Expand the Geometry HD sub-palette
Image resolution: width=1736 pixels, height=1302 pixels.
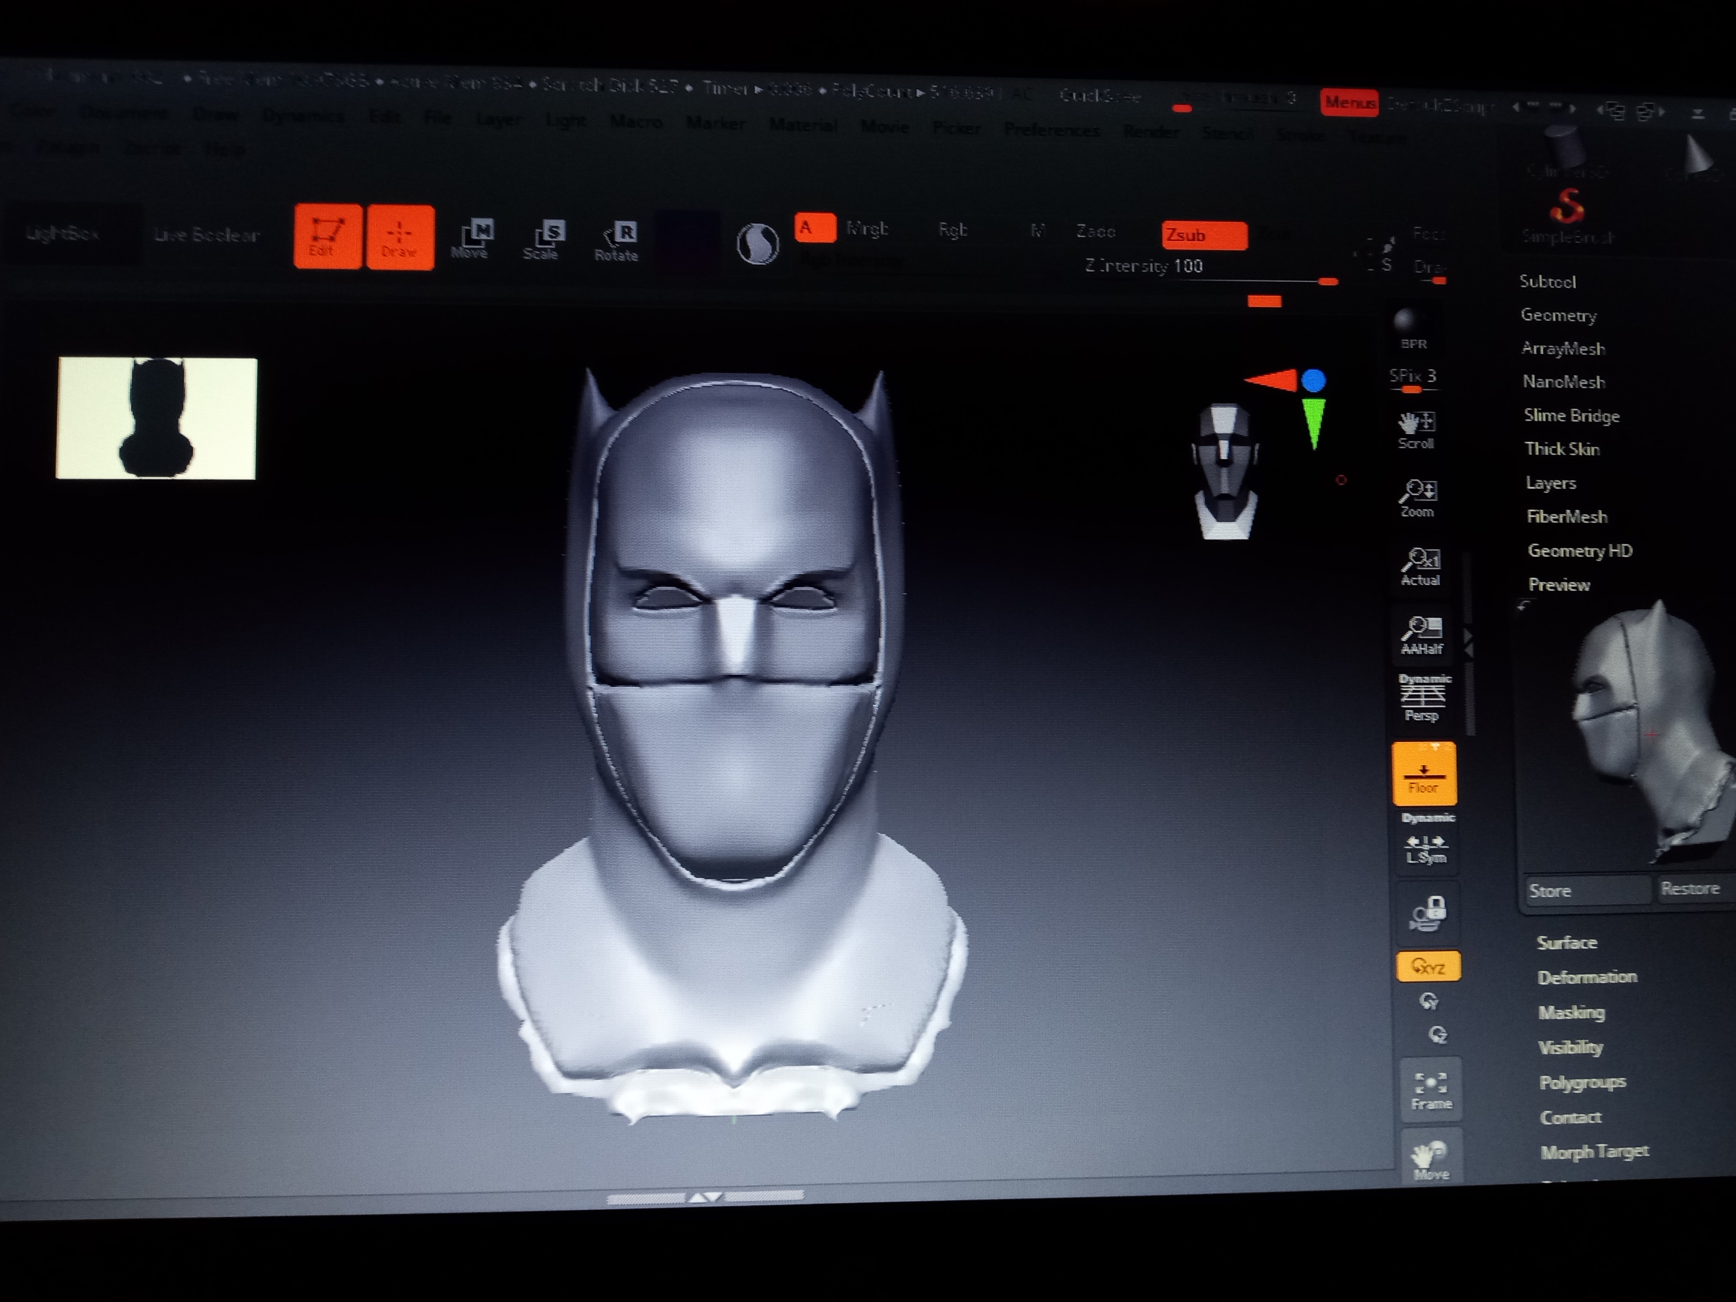(1580, 551)
